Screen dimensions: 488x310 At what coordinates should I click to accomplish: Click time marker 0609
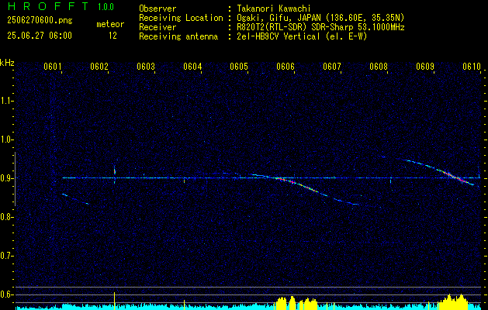[425, 67]
